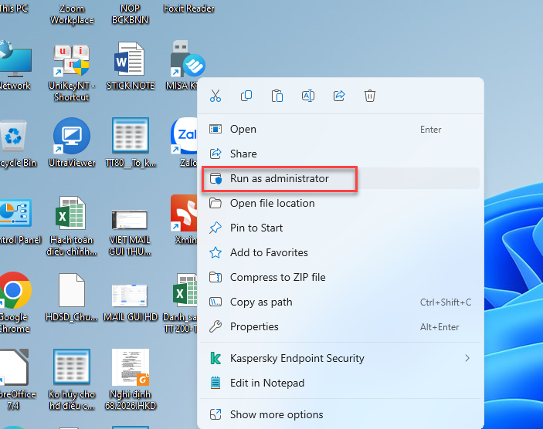Image resolution: width=543 pixels, height=429 pixels.
Task: Click the Rename icon in context menu
Action: coord(308,96)
